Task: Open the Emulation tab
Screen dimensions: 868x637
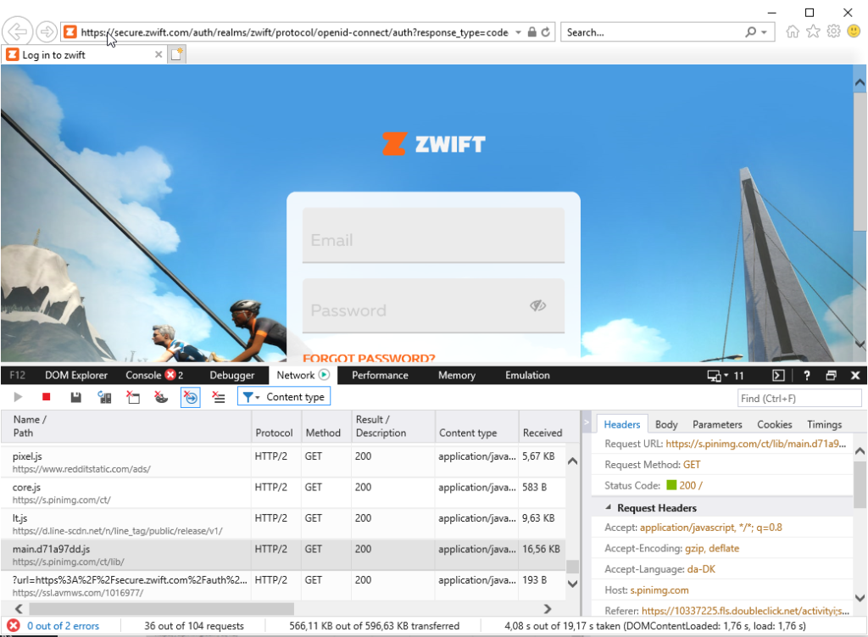Action: pyautogui.click(x=527, y=375)
